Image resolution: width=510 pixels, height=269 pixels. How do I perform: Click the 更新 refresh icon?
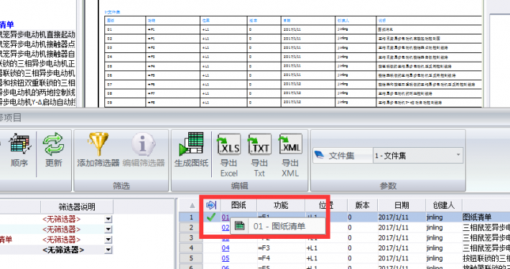53,144
